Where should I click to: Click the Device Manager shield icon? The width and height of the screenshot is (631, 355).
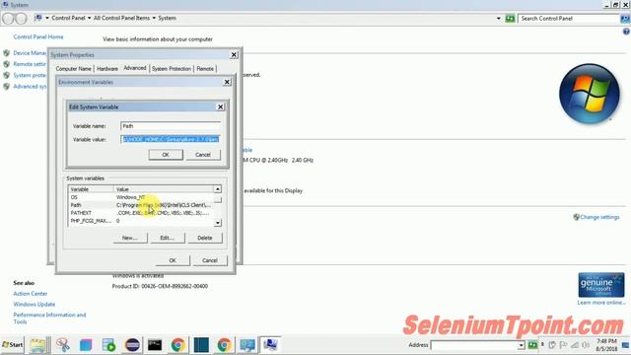click(7, 53)
